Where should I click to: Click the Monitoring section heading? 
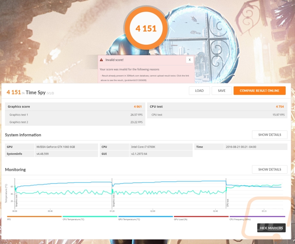click(x=15, y=170)
